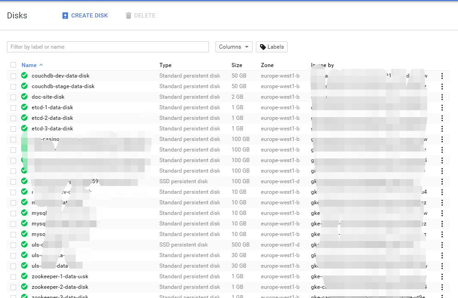Click the Type column header
The width and height of the screenshot is (458, 298).
[165, 65]
